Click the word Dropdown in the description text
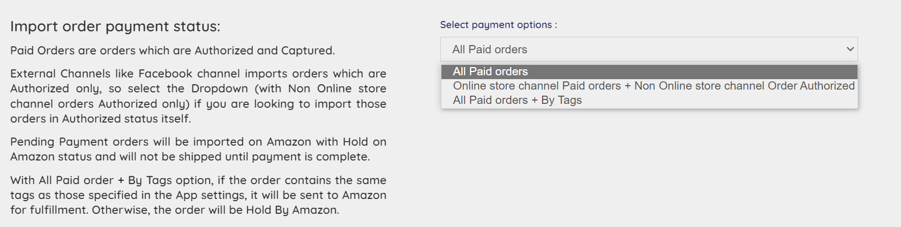 [219, 88]
